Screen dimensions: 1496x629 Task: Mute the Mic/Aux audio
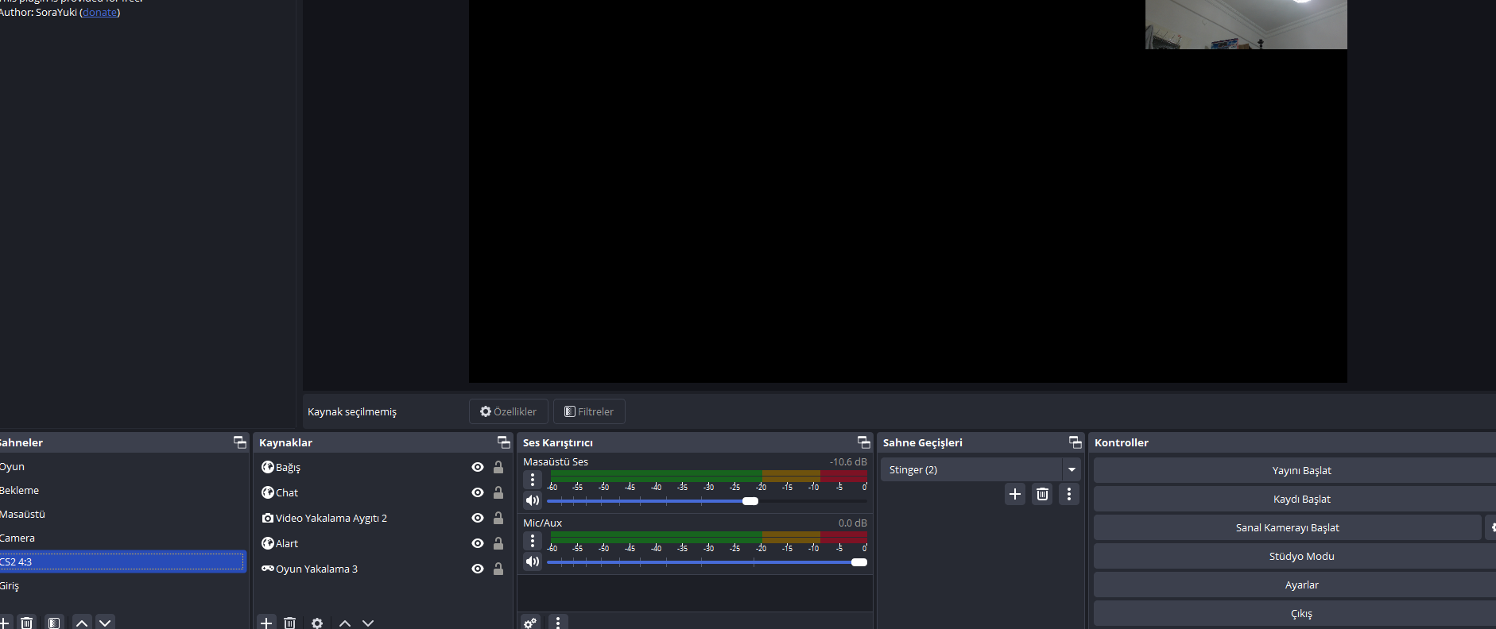tap(533, 561)
